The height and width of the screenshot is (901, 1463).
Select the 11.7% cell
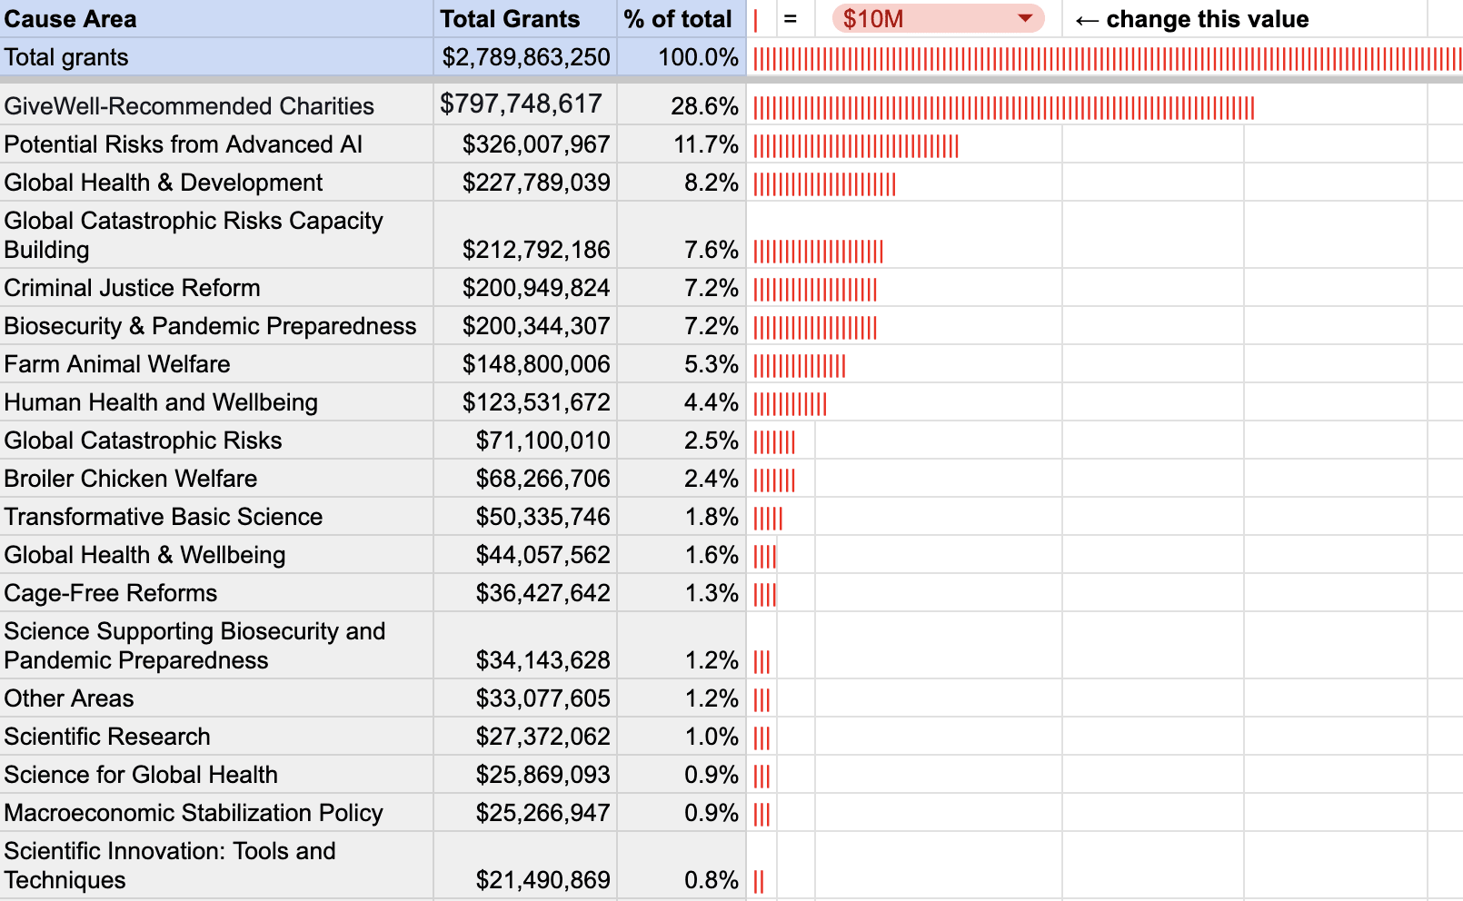[682, 144]
